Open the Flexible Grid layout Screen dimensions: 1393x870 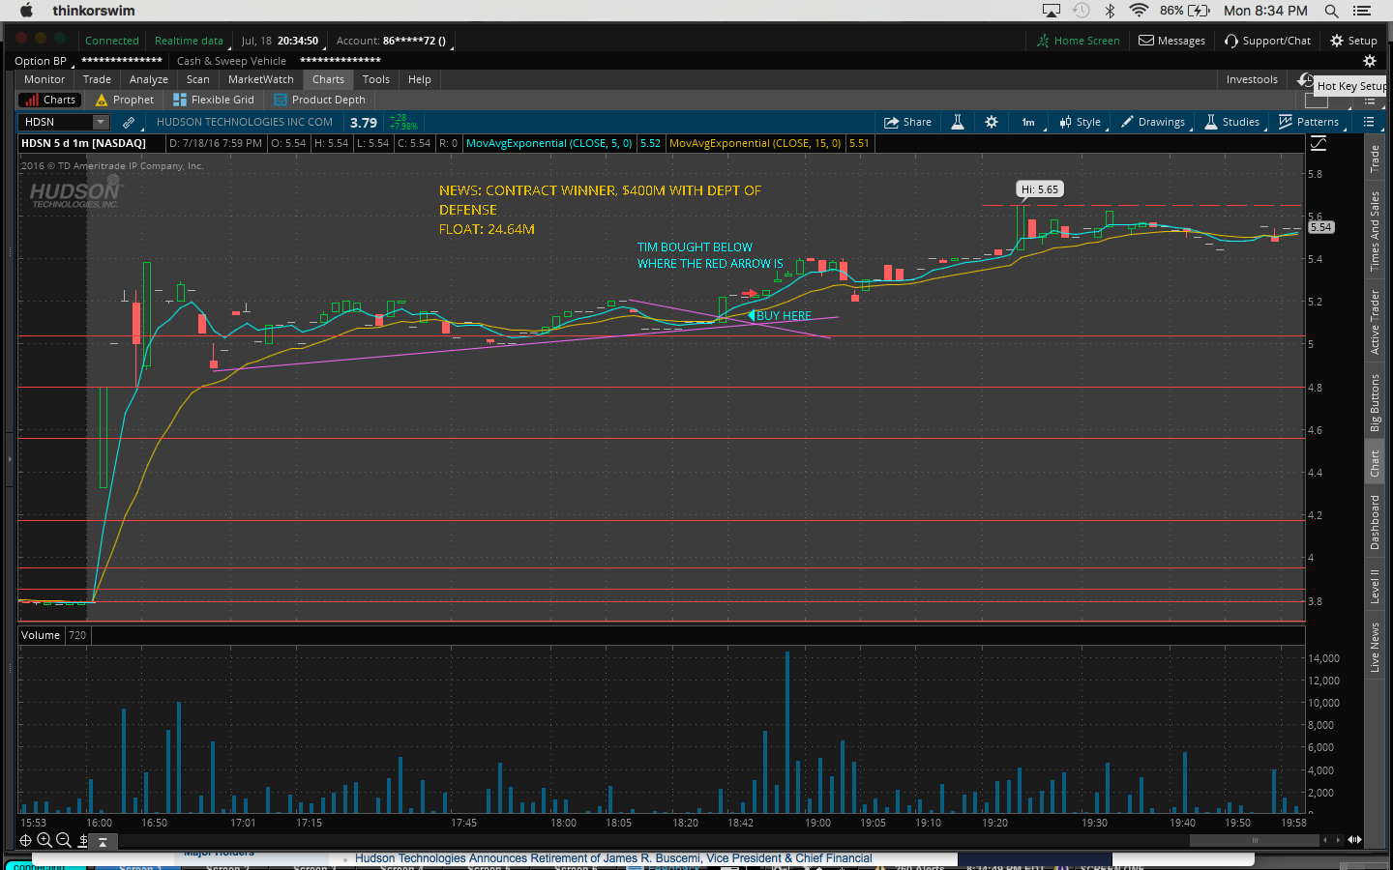(214, 100)
